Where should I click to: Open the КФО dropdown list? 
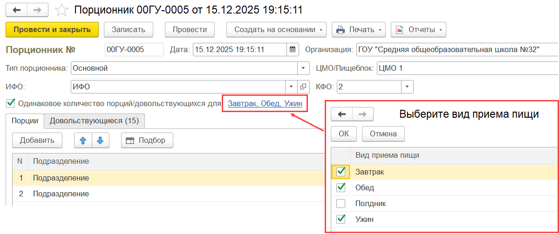(407, 87)
